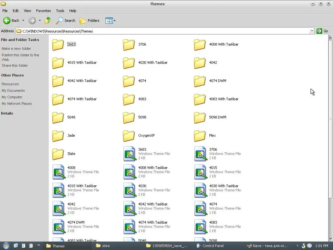The height and width of the screenshot is (250, 333).
Task: Click the Go button
Action: (x=322, y=31)
